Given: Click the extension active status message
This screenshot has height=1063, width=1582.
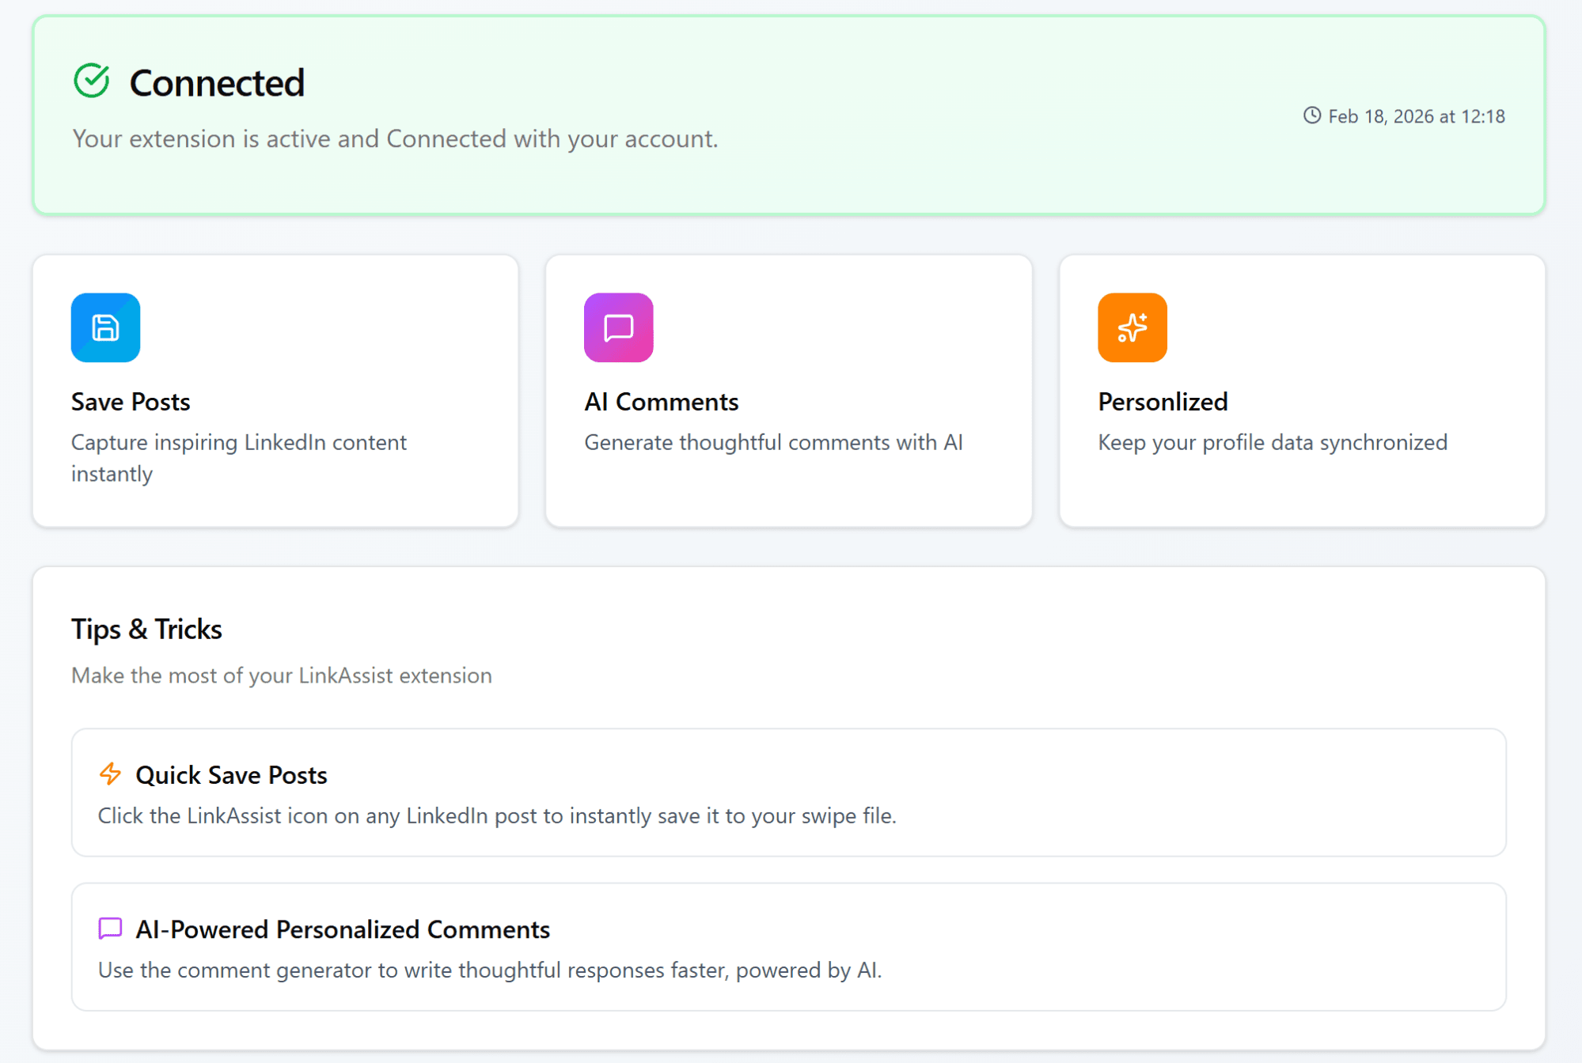Looking at the screenshot, I should [x=395, y=138].
